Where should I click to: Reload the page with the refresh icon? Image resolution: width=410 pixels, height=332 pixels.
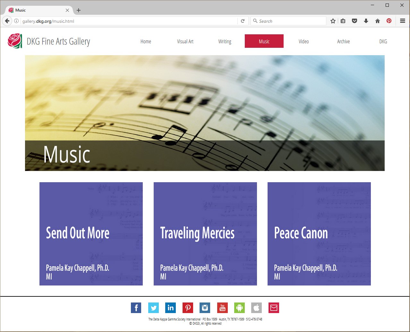[x=243, y=21]
